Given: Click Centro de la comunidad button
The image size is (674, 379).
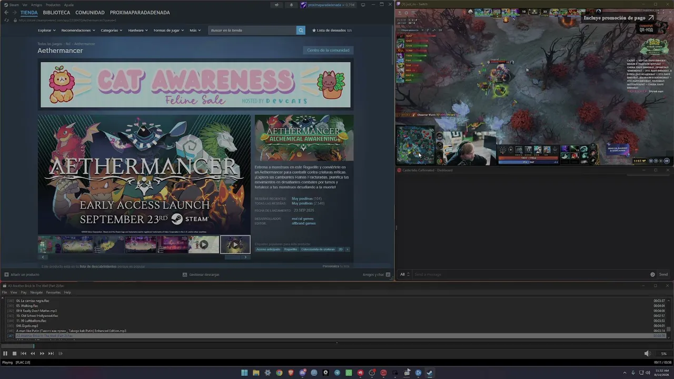Looking at the screenshot, I should (328, 50).
